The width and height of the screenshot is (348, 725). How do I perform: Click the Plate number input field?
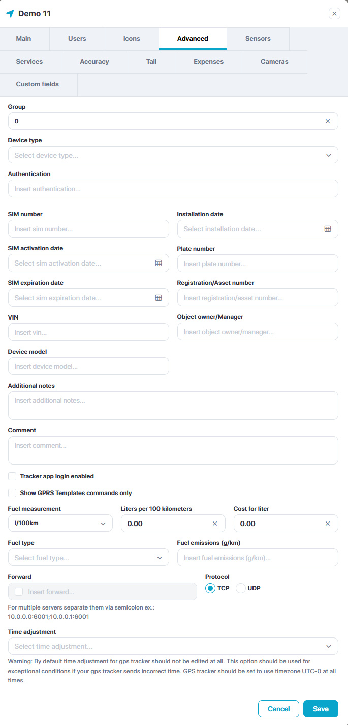coord(258,264)
